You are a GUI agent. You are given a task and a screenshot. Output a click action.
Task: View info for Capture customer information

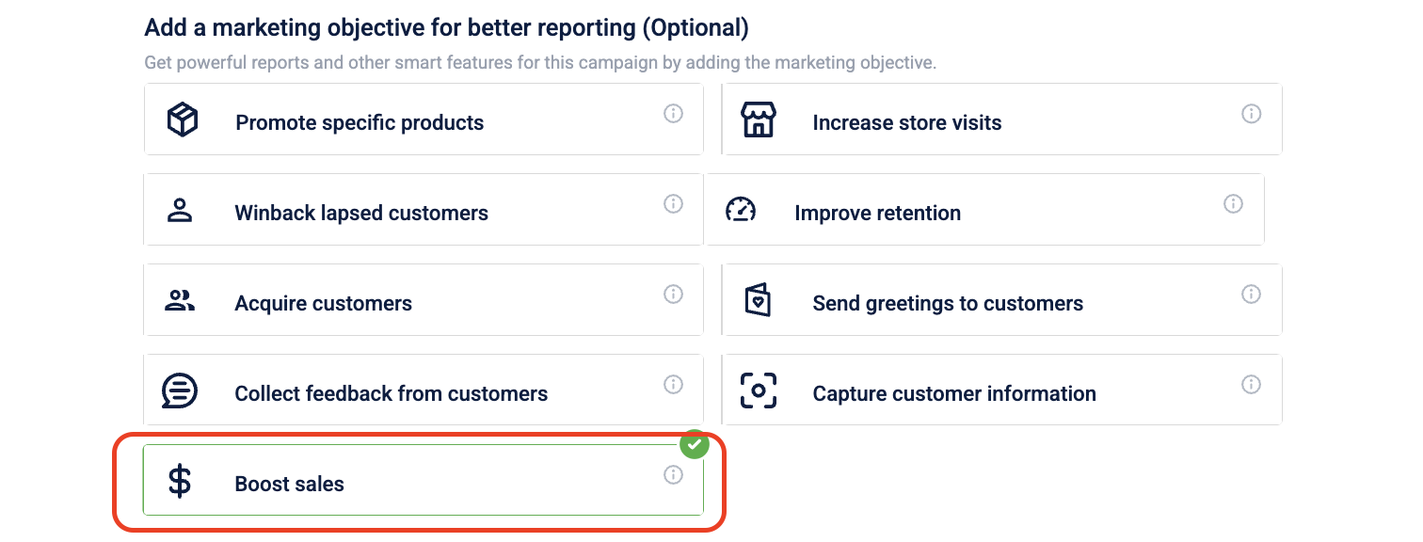(x=1251, y=385)
